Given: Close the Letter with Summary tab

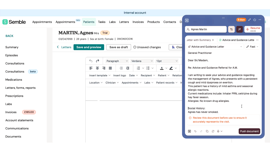Looking at the screenshot, I should (x=213, y=40).
